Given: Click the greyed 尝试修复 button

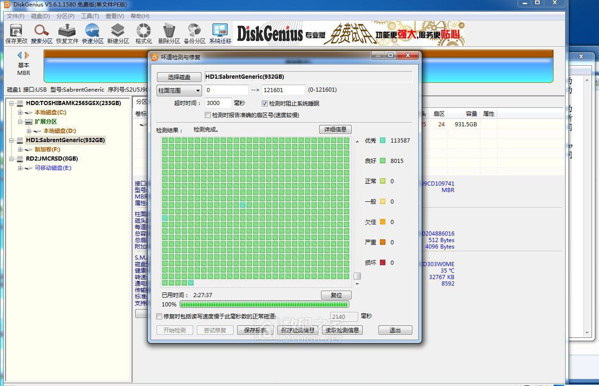Looking at the screenshot, I should point(215,330).
